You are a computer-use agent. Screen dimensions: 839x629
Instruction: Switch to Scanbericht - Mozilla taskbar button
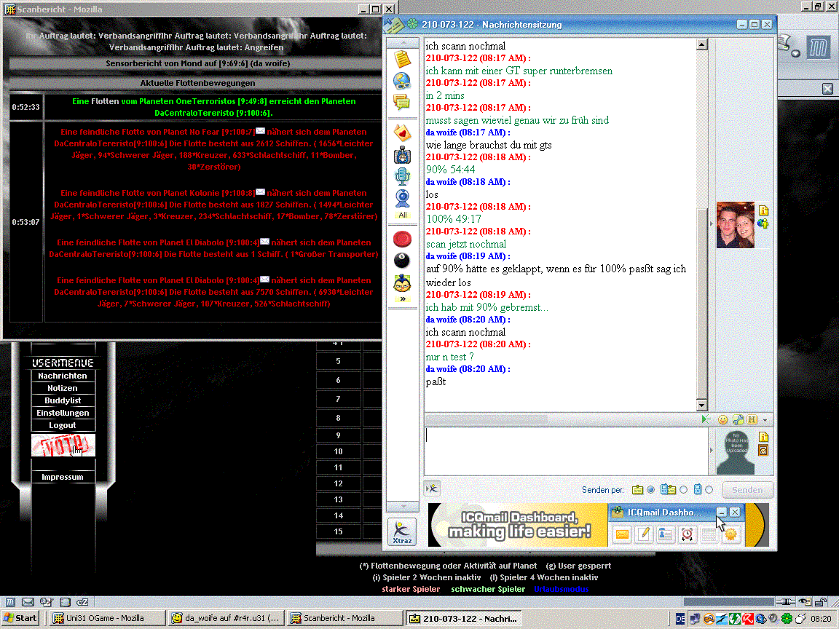[x=344, y=618]
